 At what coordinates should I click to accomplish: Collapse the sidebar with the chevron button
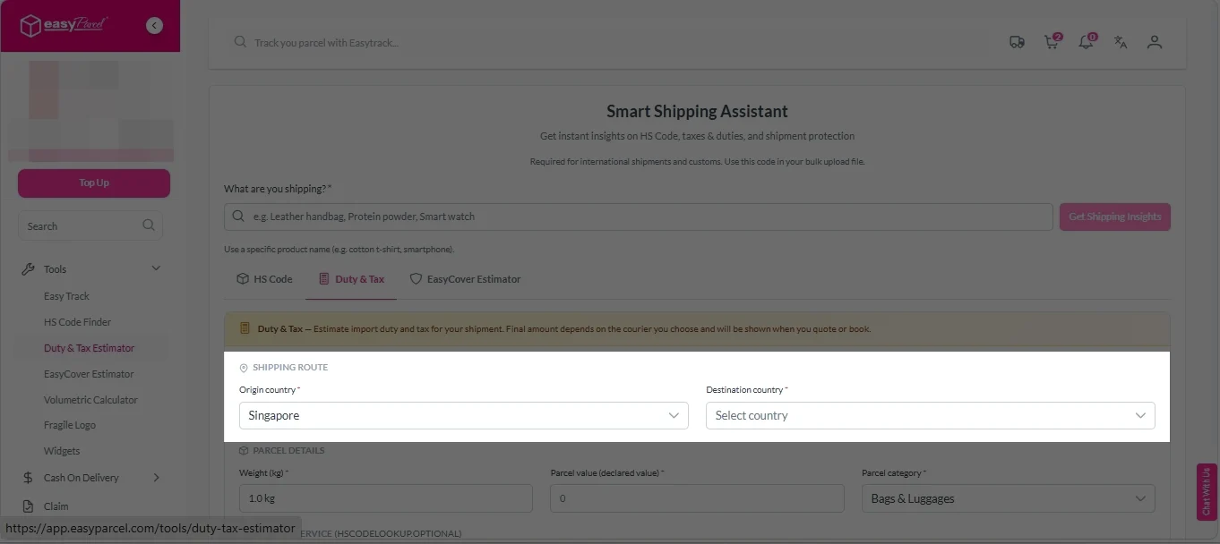click(154, 25)
